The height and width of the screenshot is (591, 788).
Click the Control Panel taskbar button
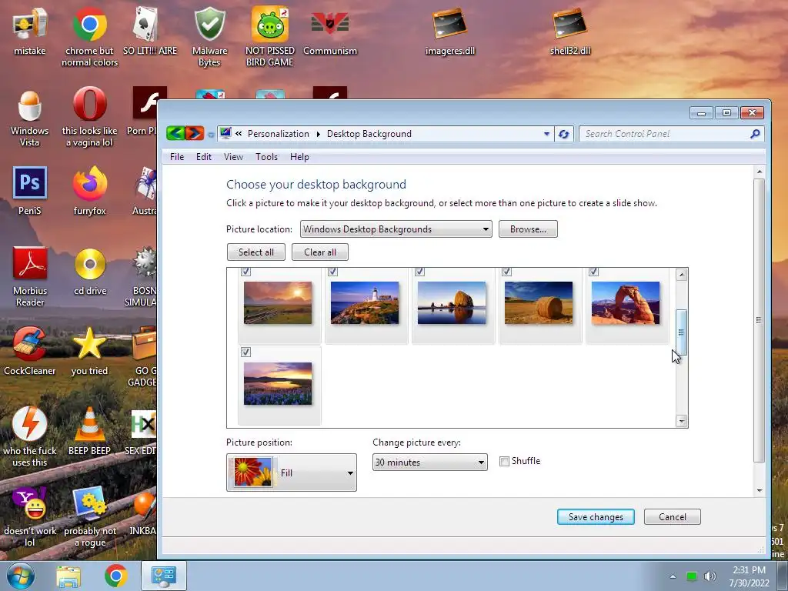[163, 576]
